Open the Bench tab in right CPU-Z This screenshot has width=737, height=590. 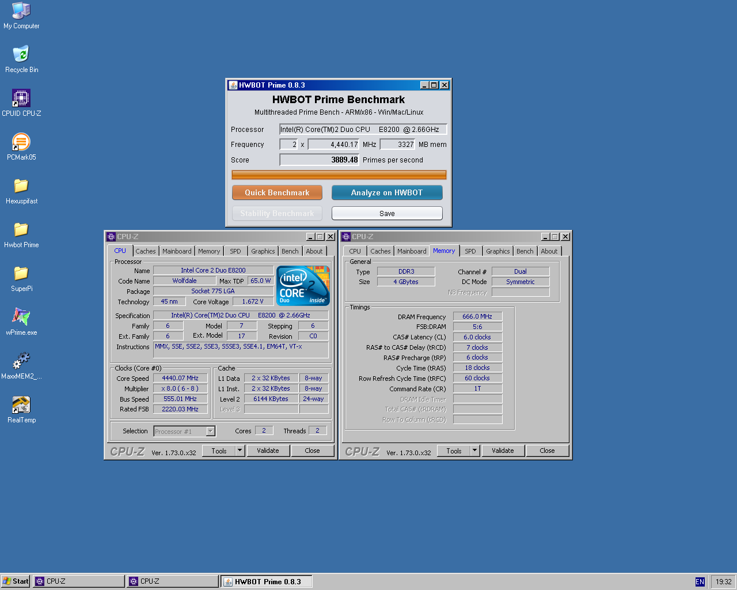(525, 251)
